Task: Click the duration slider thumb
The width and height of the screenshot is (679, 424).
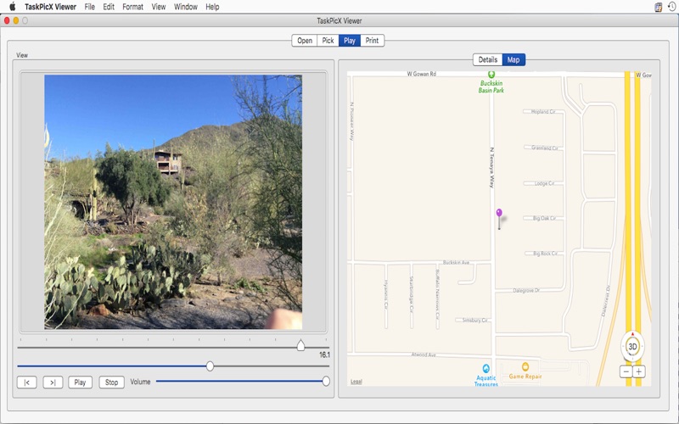Action: click(x=300, y=345)
